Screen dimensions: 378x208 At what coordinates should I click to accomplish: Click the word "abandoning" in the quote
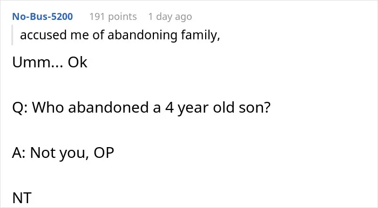coord(142,35)
